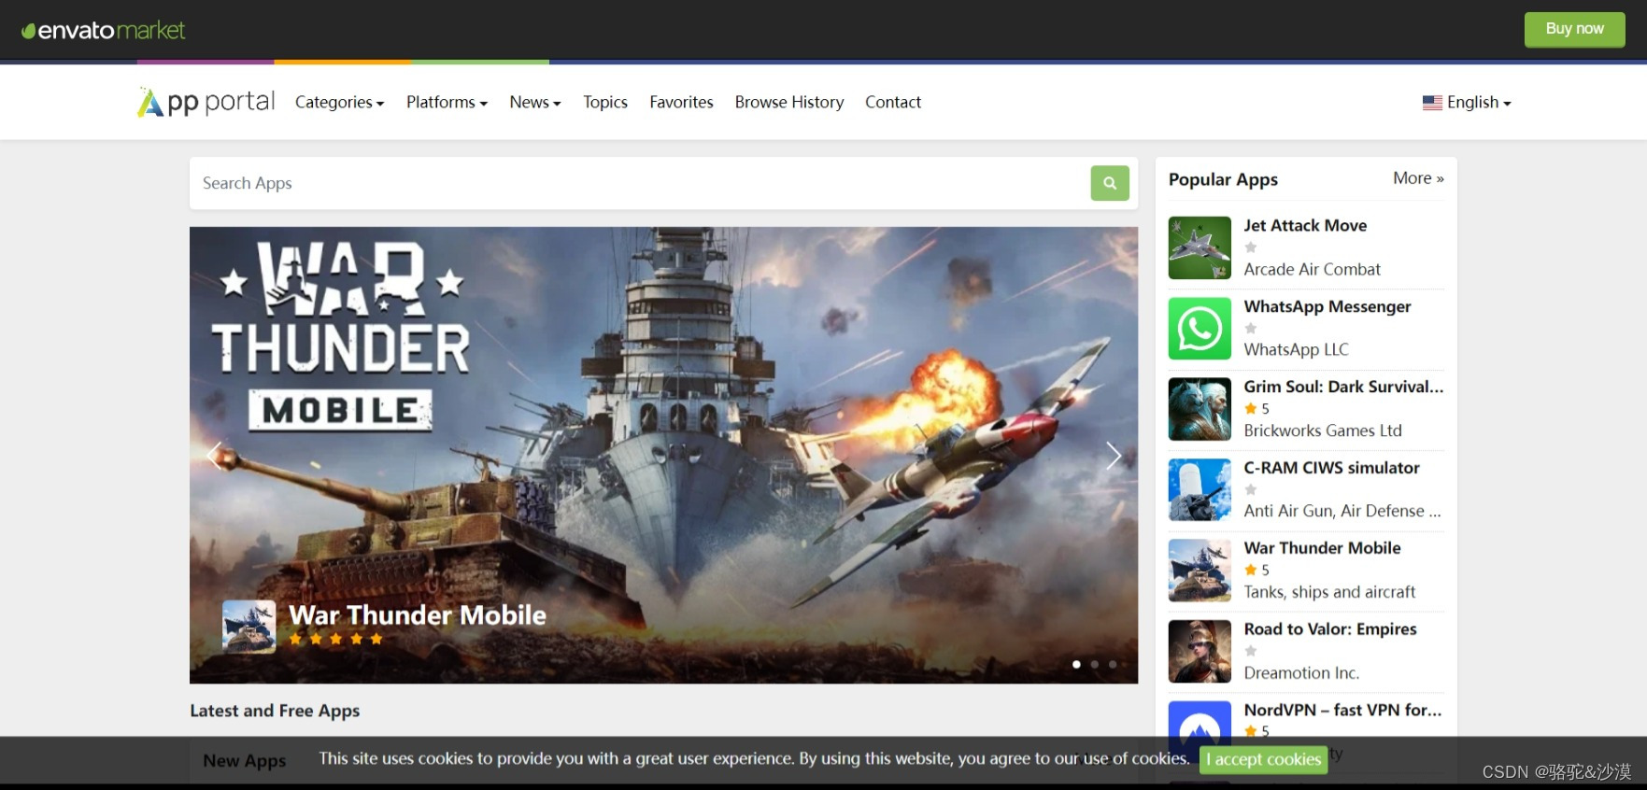Click the War Thunder Mobile banner star rating
Image resolution: width=1647 pixels, height=790 pixels.
336,640
